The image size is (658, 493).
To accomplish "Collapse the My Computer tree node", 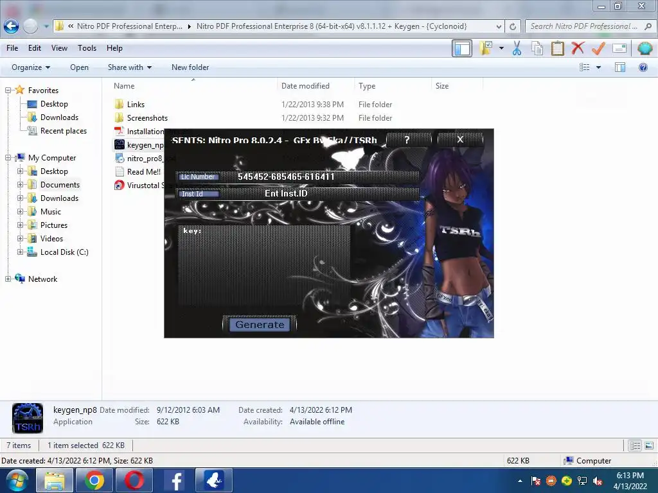I will pos(8,158).
